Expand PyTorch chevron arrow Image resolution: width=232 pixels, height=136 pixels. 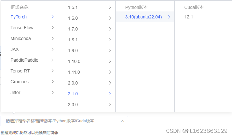pos(53,17)
